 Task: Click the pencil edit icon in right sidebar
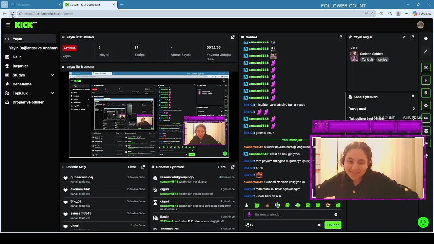tap(426, 51)
